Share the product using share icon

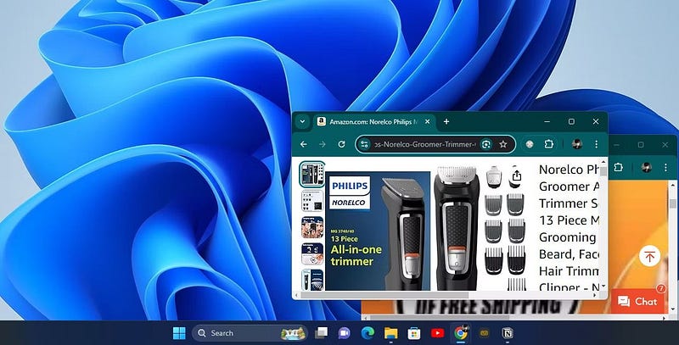[x=516, y=176]
